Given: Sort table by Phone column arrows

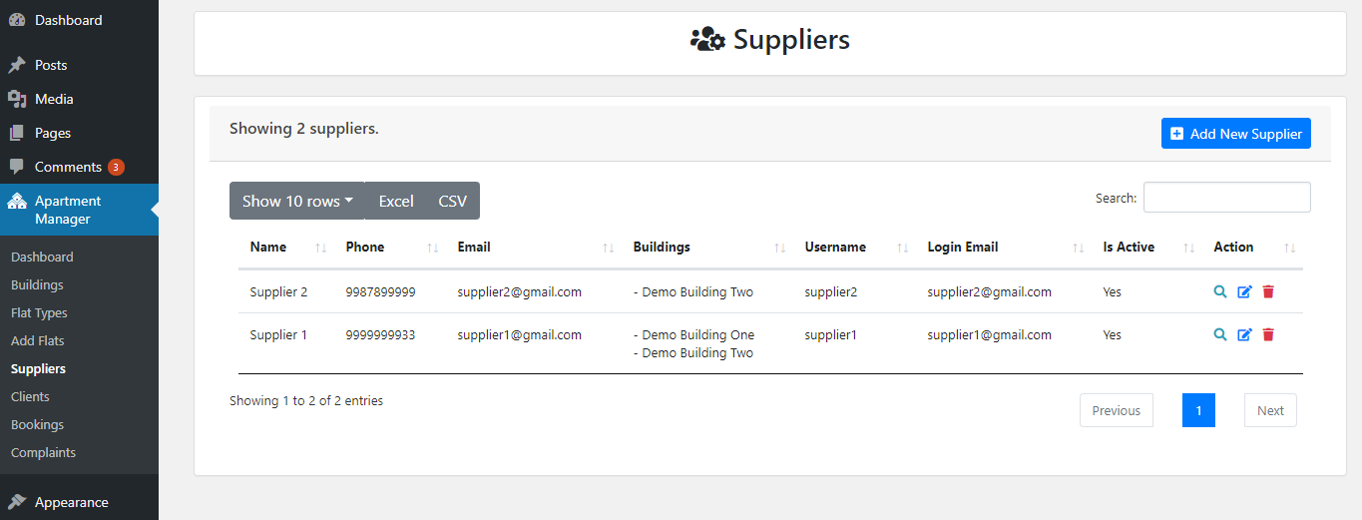Looking at the screenshot, I should [432, 248].
